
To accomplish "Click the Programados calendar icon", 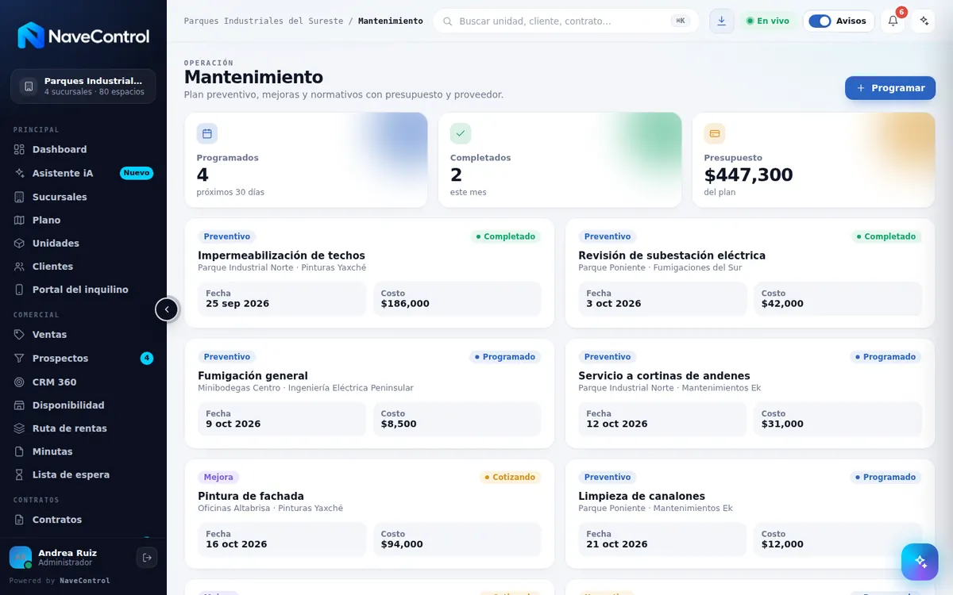I will tap(207, 133).
